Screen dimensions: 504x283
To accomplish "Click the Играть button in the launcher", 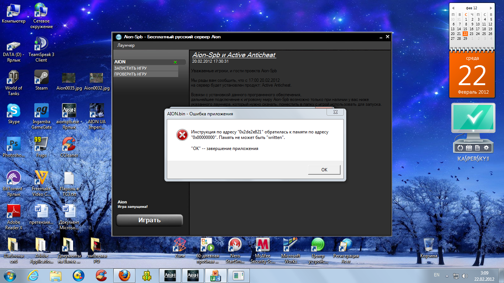I will [149, 220].
